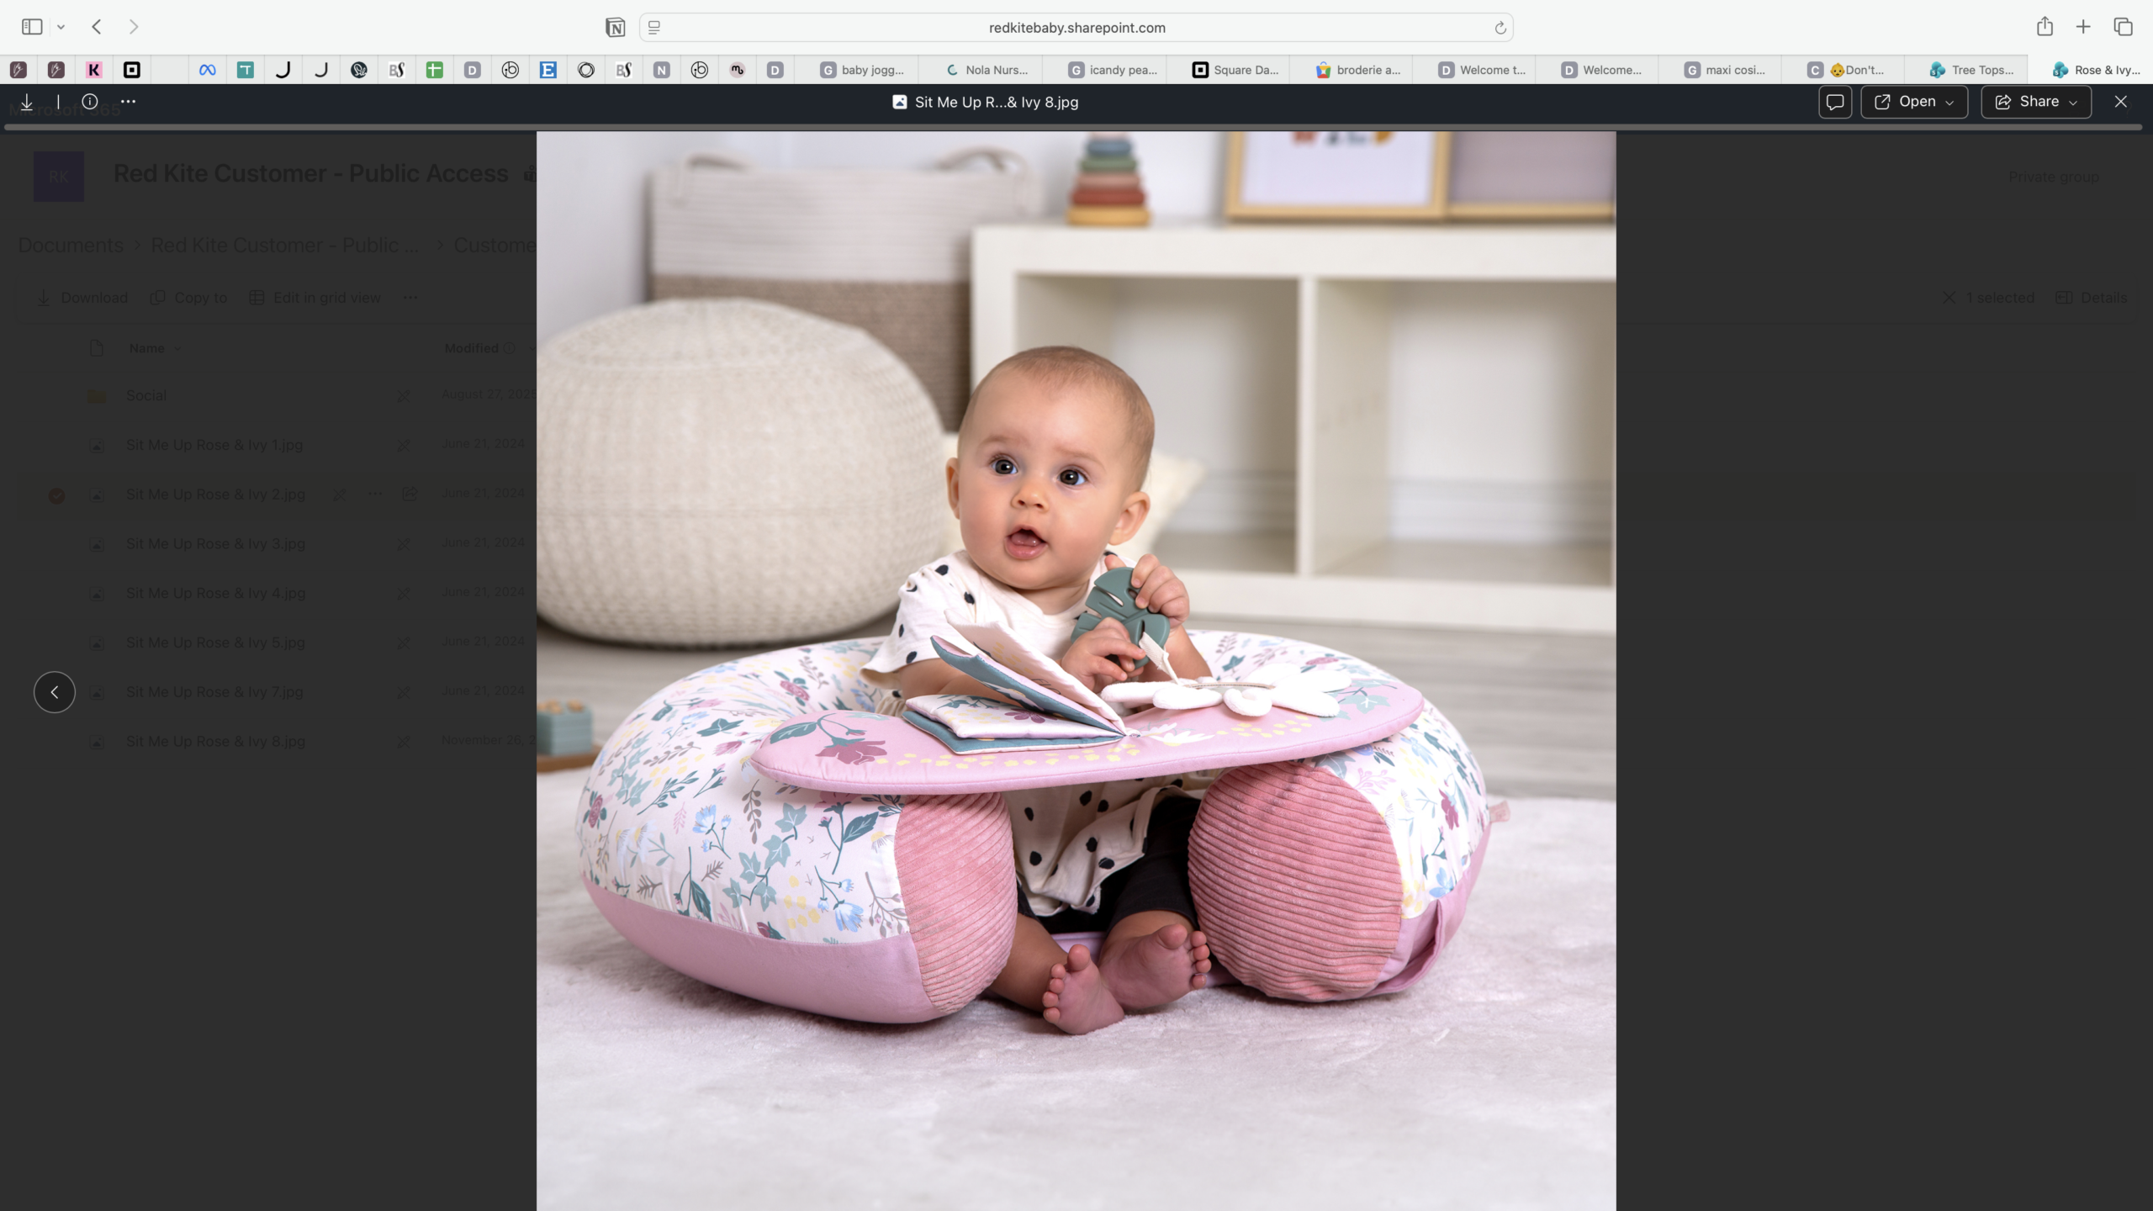Screen dimensions: 2153x1211
Task: Switch to the green plus pinned tab
Action: tap(434, 70)
